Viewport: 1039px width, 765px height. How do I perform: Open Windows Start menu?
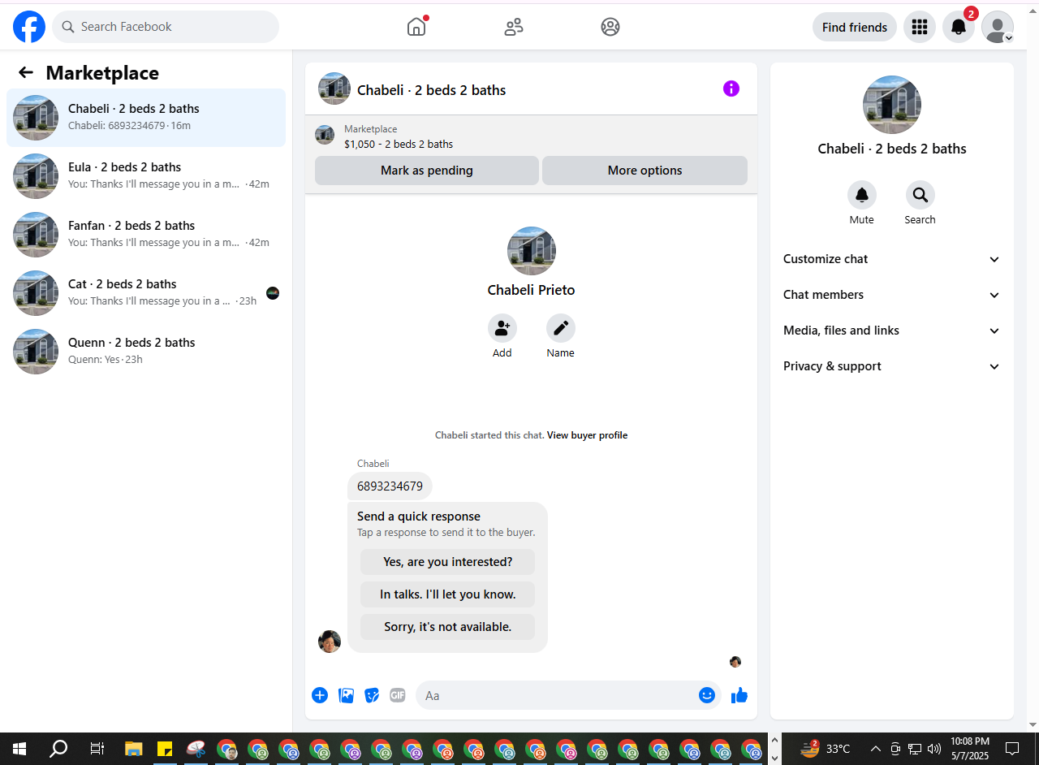click(19, 749)
